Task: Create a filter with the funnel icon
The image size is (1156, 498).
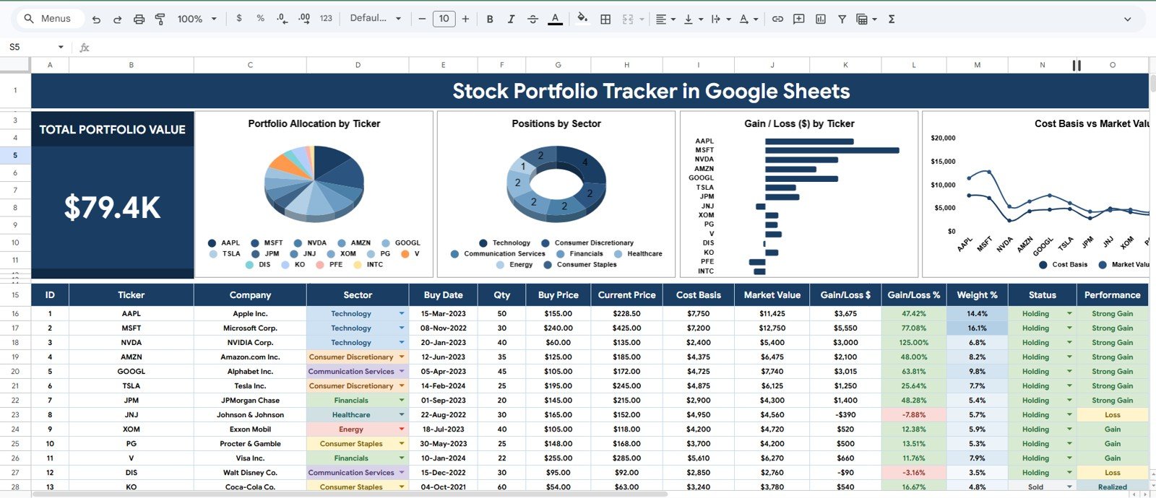Action: (x=842, y=19)
